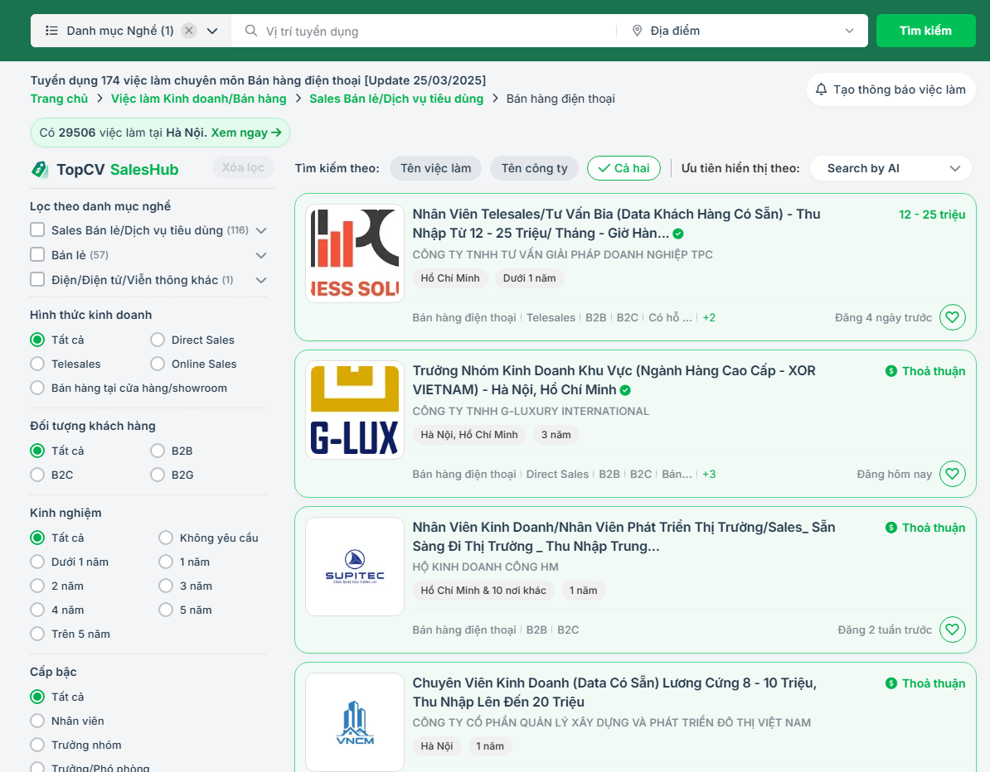Clear the Danh mục Nghề filter x icon

click(189, 31)
